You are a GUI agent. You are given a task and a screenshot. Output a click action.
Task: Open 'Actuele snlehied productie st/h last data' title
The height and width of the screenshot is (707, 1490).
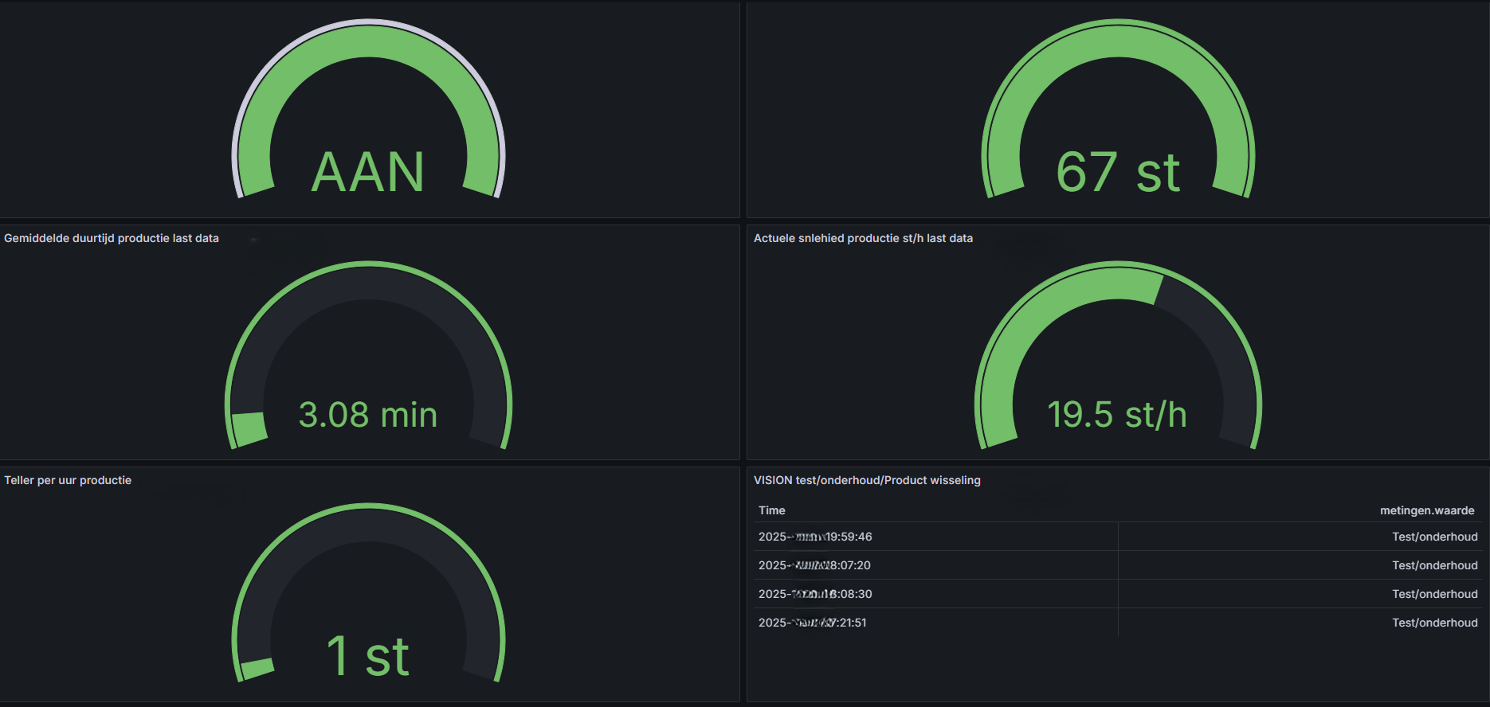coord(863,238)
